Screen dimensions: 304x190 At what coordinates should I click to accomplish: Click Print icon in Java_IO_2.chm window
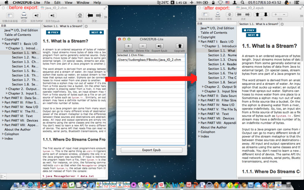point(24,16)
